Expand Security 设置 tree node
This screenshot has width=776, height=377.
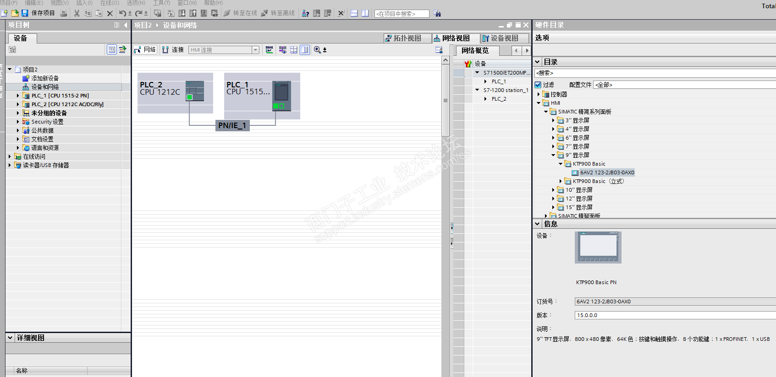click(x=18, y=122)
